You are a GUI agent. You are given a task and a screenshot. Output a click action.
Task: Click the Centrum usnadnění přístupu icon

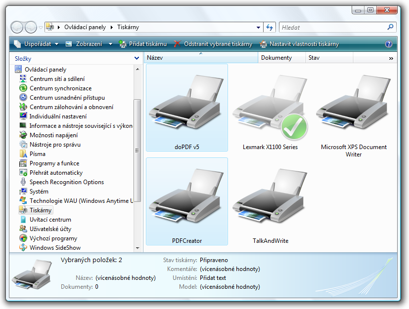(23, 97)
